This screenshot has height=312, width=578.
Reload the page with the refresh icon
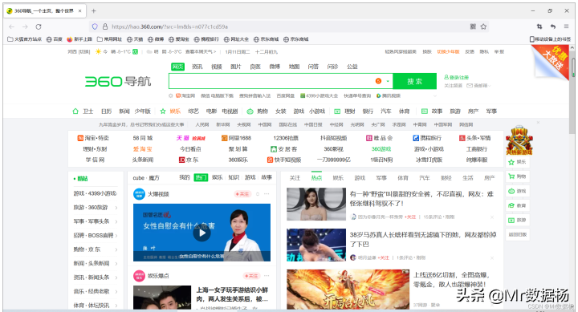[x=39, y=26]
